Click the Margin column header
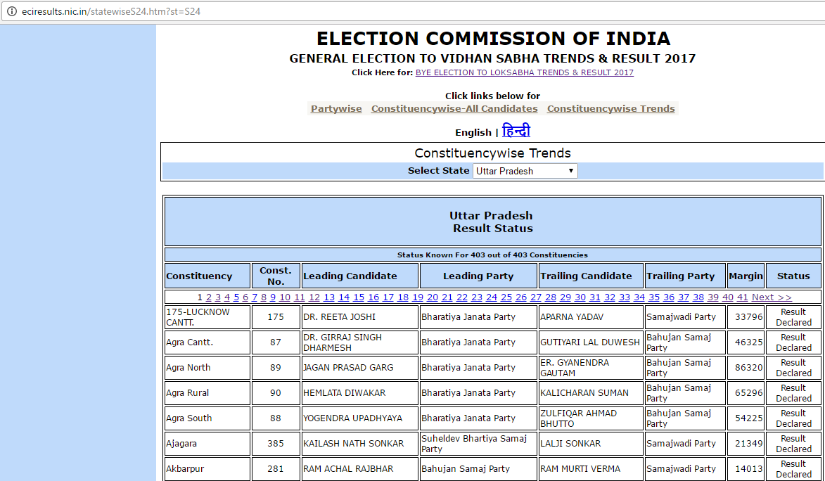 (746, 275)
